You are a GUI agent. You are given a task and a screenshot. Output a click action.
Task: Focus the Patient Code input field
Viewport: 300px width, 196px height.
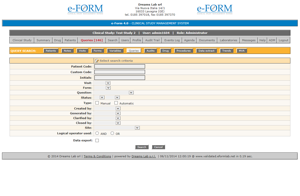(x=120, y=67)
